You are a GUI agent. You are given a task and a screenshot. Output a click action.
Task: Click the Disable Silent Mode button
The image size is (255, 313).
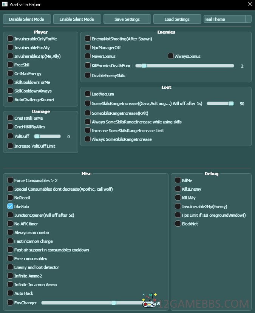pos(26,19)
